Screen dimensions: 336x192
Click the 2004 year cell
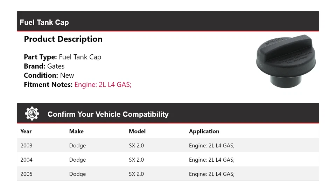[26, 160]
